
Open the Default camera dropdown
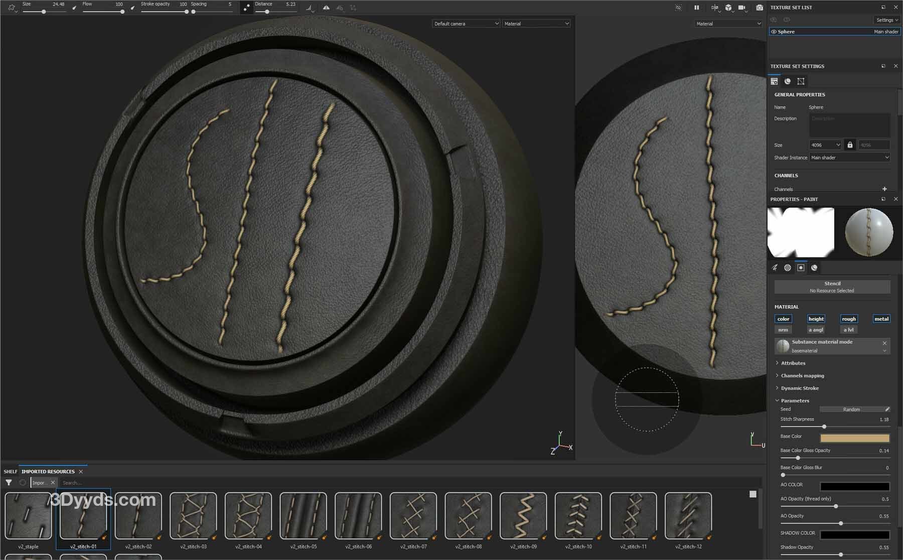(466, 24)
